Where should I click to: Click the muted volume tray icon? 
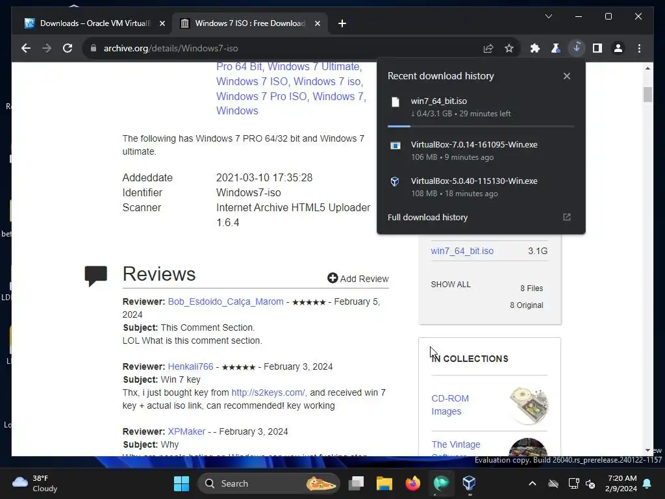pyautogui.click(x=590, y=483)
